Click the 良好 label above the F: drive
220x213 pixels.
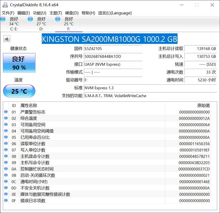[x=69, y=19]
